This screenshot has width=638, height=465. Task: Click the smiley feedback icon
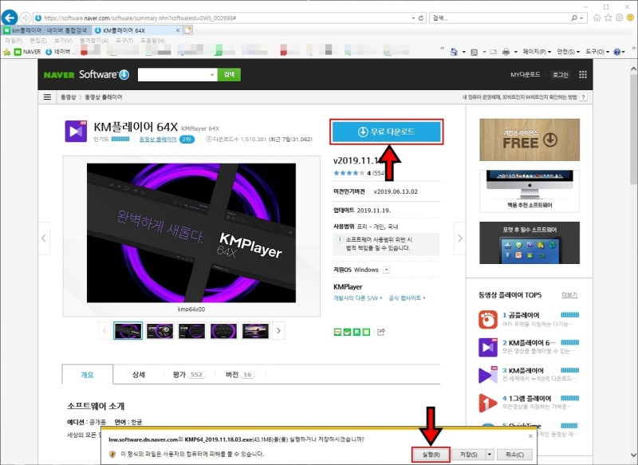point(631,18)
